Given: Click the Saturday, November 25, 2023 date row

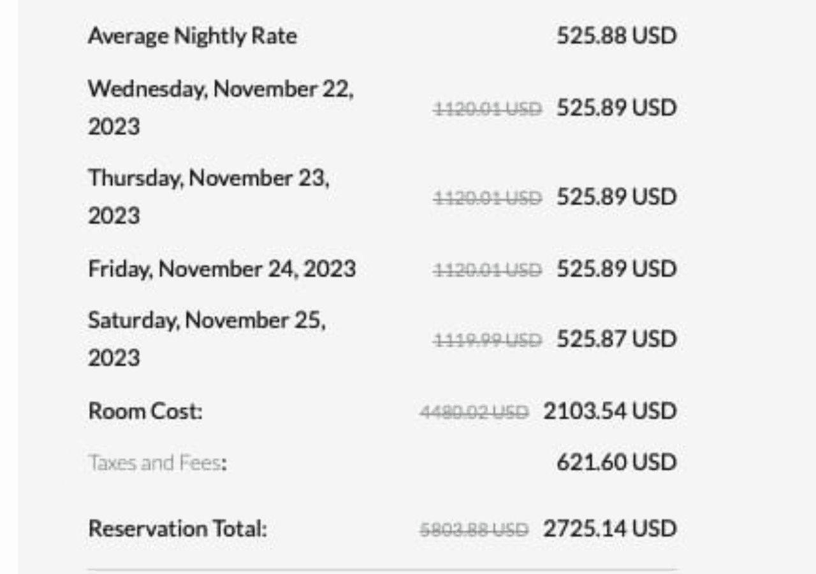Looking at the screenshot, I should point(207,339).
